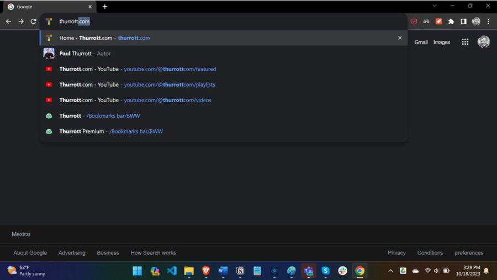Open Chrome's three-dot menu
Image resolution: width=497 pixels, height=280 pixels.
pyautogui.click(x=489, y=22)
